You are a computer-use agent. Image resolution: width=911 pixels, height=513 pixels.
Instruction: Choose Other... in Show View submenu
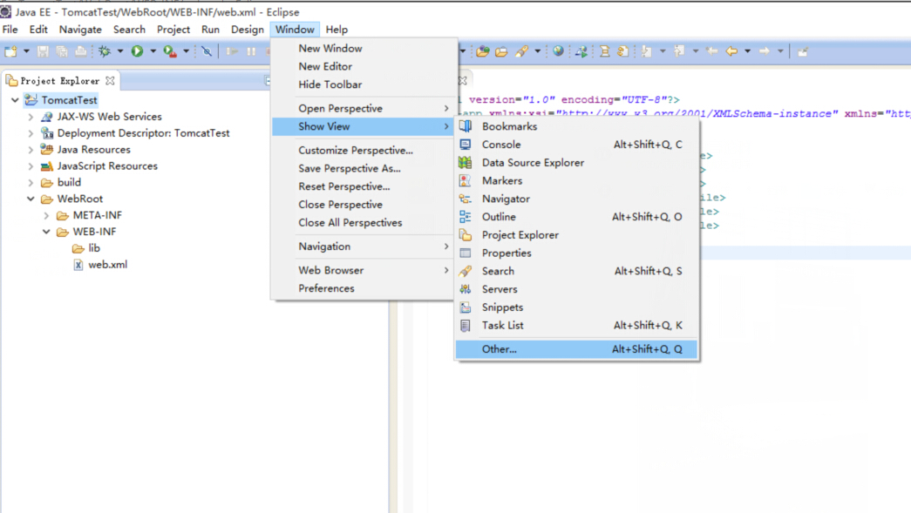576,348
